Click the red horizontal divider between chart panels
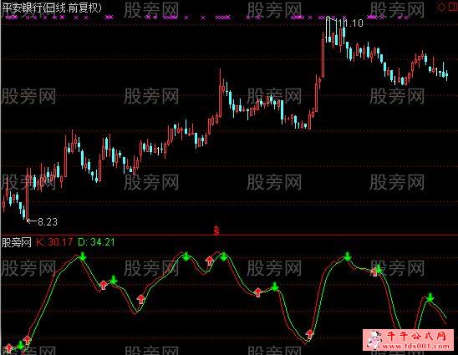Image resolution: width=458 pixels, height=355 pixels. coord(229,235)
